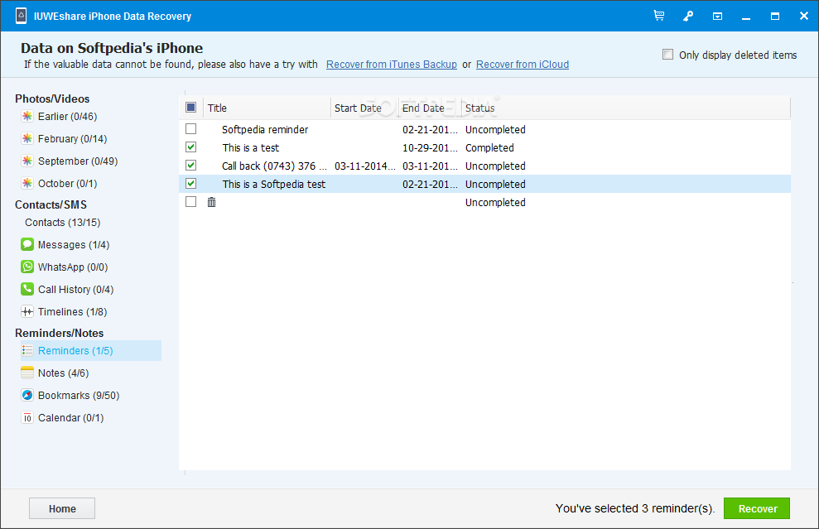This screenshot has width=819, height=529.
Task: Click the photos icon beside Earlier
Action: pos(27,116)
